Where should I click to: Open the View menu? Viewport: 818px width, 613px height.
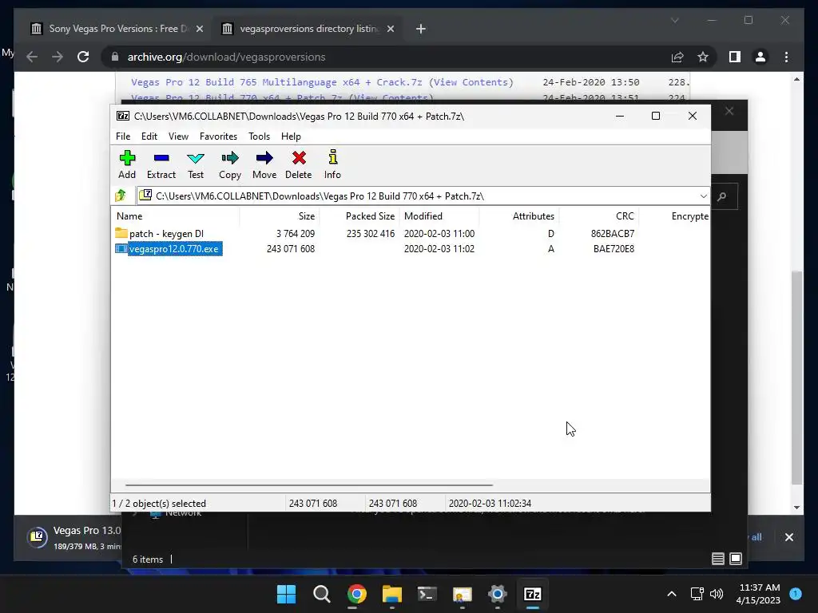pyautogui.click(x=178, y=136)
